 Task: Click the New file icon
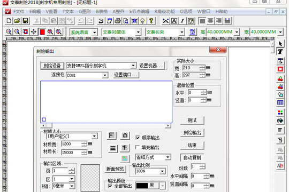point(9,21)
